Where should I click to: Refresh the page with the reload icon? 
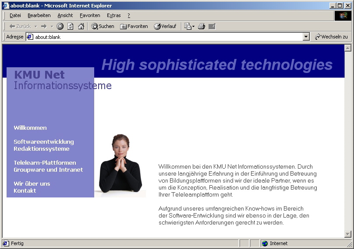point(71,26)
